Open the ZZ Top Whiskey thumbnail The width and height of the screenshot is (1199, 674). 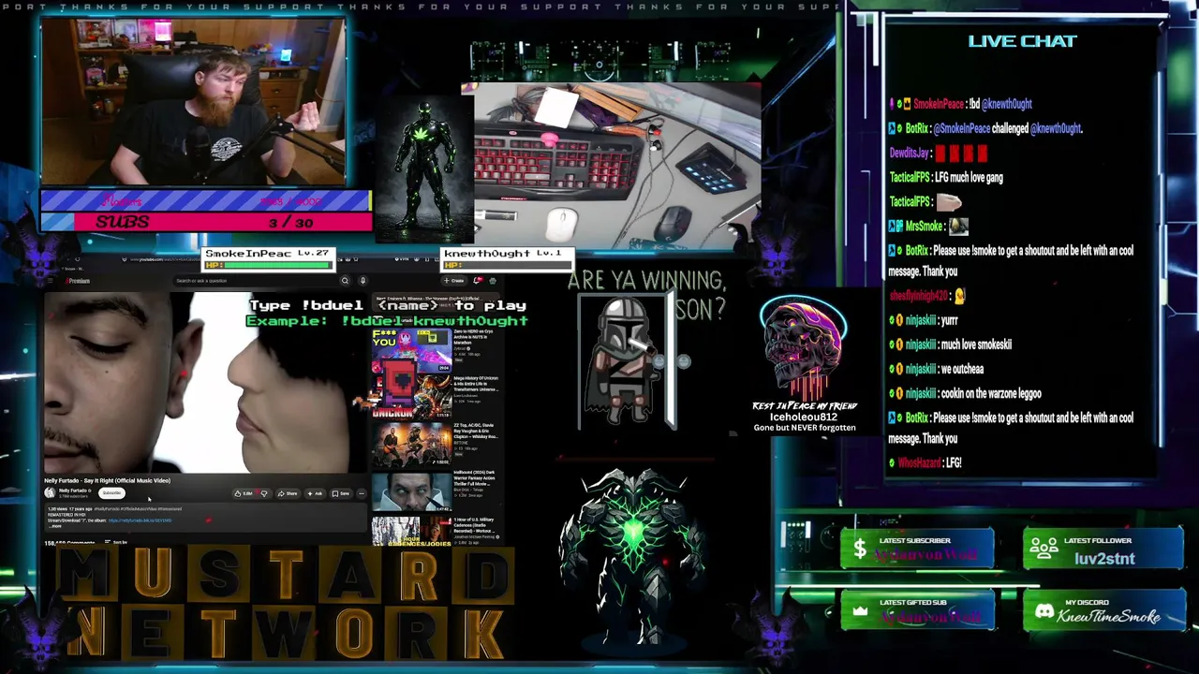pyautogui.click(x=411, y=445)
